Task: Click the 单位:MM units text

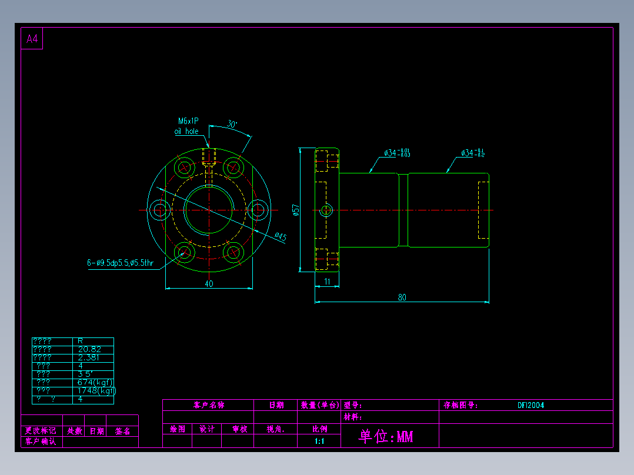Action: pyautogui.click(x=386, y=437)
